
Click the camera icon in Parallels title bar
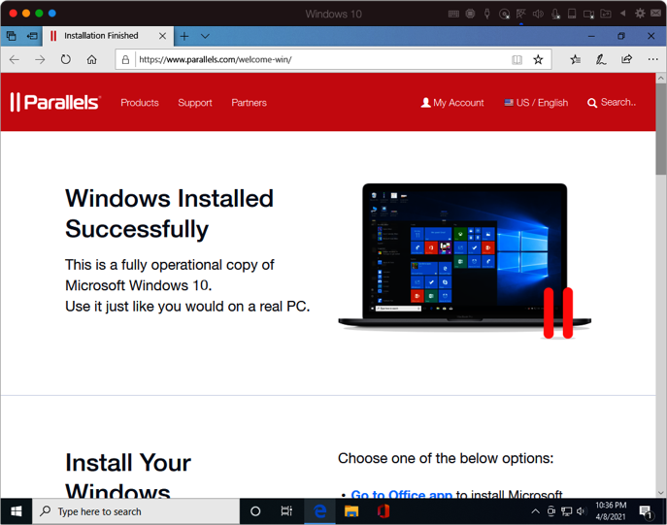588,14
